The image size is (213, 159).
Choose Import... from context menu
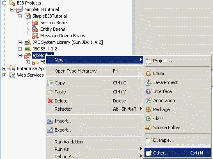coord(94,121)
